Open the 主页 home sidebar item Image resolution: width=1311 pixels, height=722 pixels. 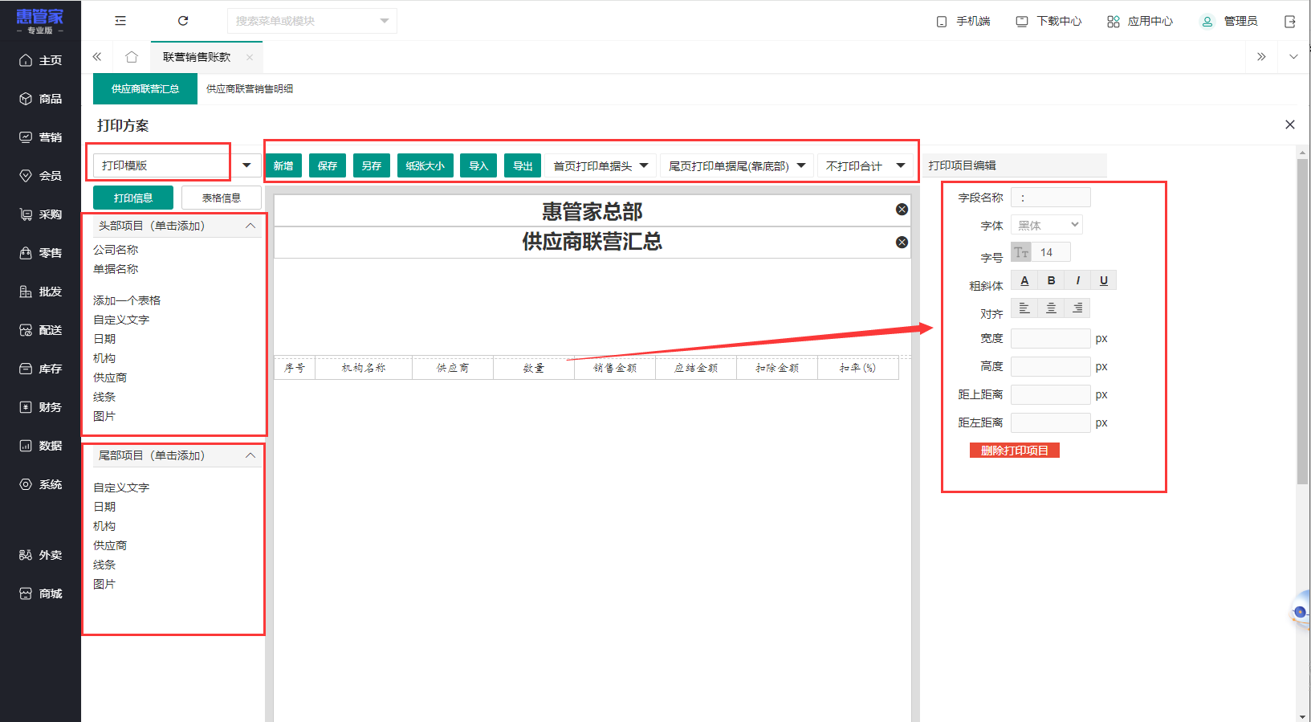[40, 60]
